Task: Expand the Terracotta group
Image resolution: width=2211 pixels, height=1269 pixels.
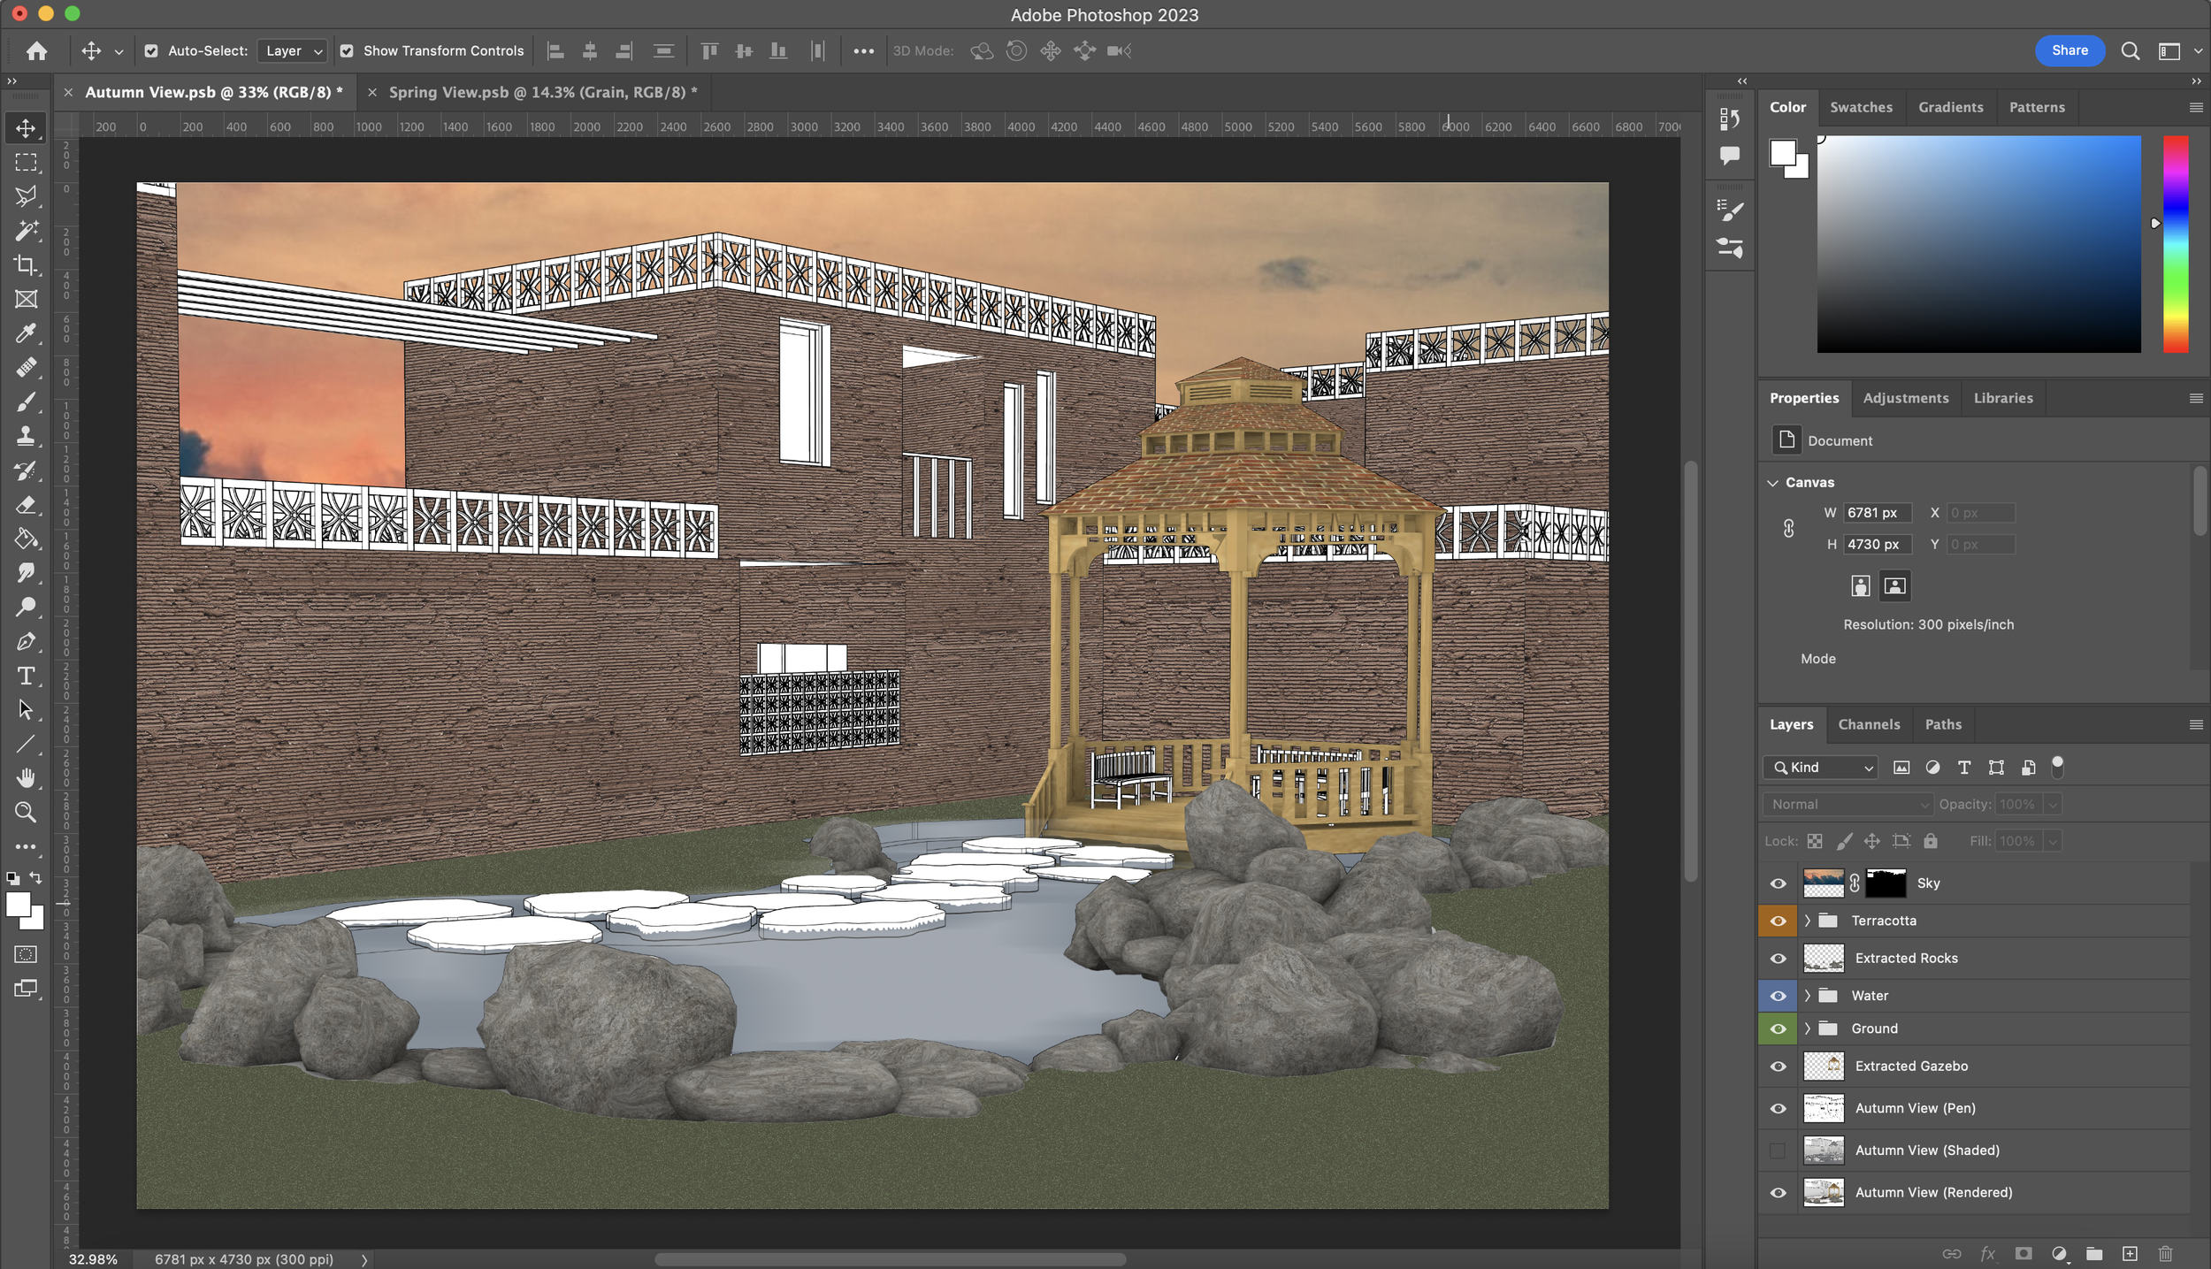Action: coord(1807,921)
